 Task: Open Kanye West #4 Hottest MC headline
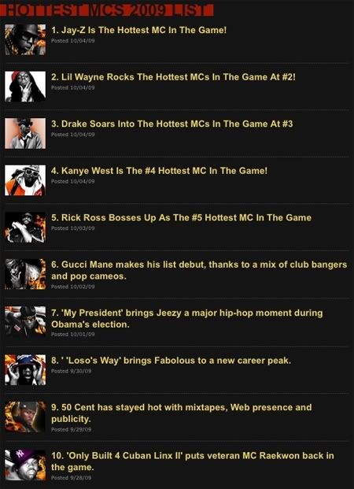click(x=159, y=171)
